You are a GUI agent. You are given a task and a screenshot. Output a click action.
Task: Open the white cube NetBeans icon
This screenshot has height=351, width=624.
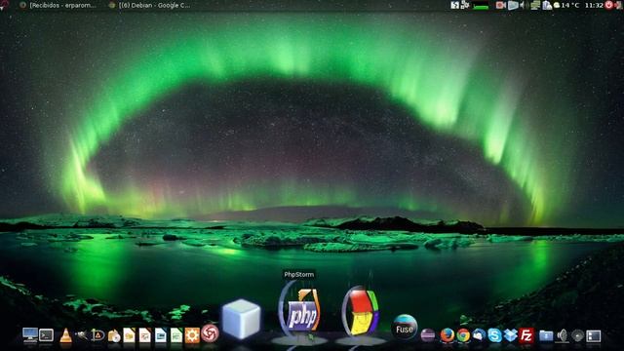241,319
